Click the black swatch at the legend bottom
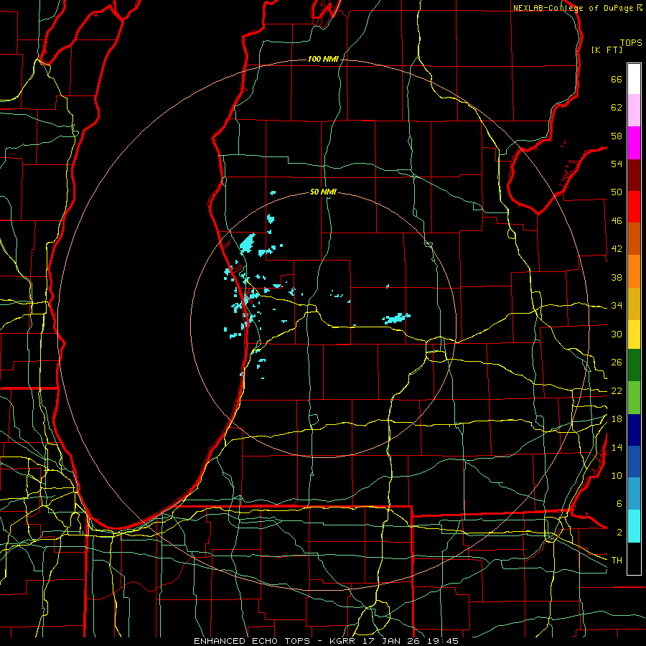 click(x=634, y=558)
